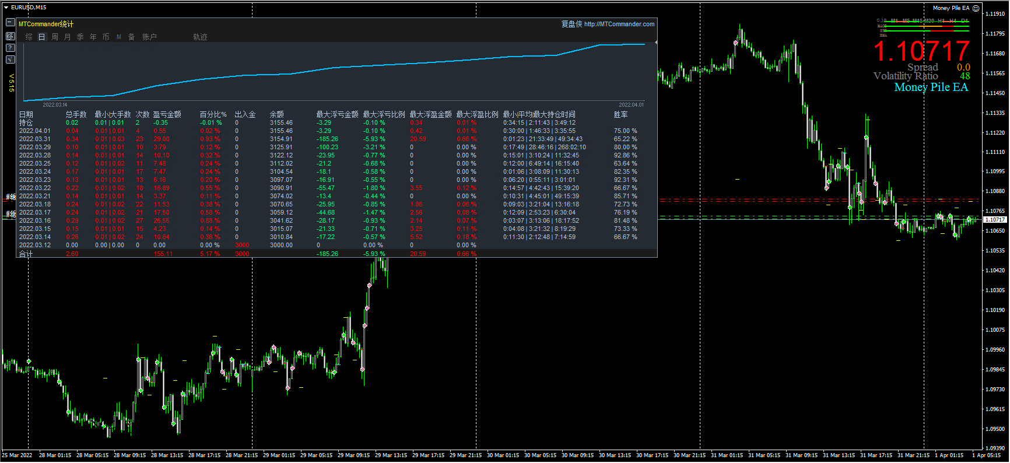1010x463 pixels.
Task: Click the 出入金 column header
Action: [246, 114]
